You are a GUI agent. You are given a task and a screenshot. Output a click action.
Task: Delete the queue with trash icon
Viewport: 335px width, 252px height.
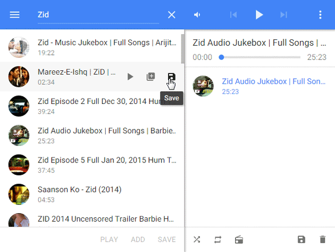322,239
